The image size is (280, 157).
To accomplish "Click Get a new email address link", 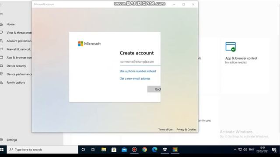I will [x=135, y=78].
